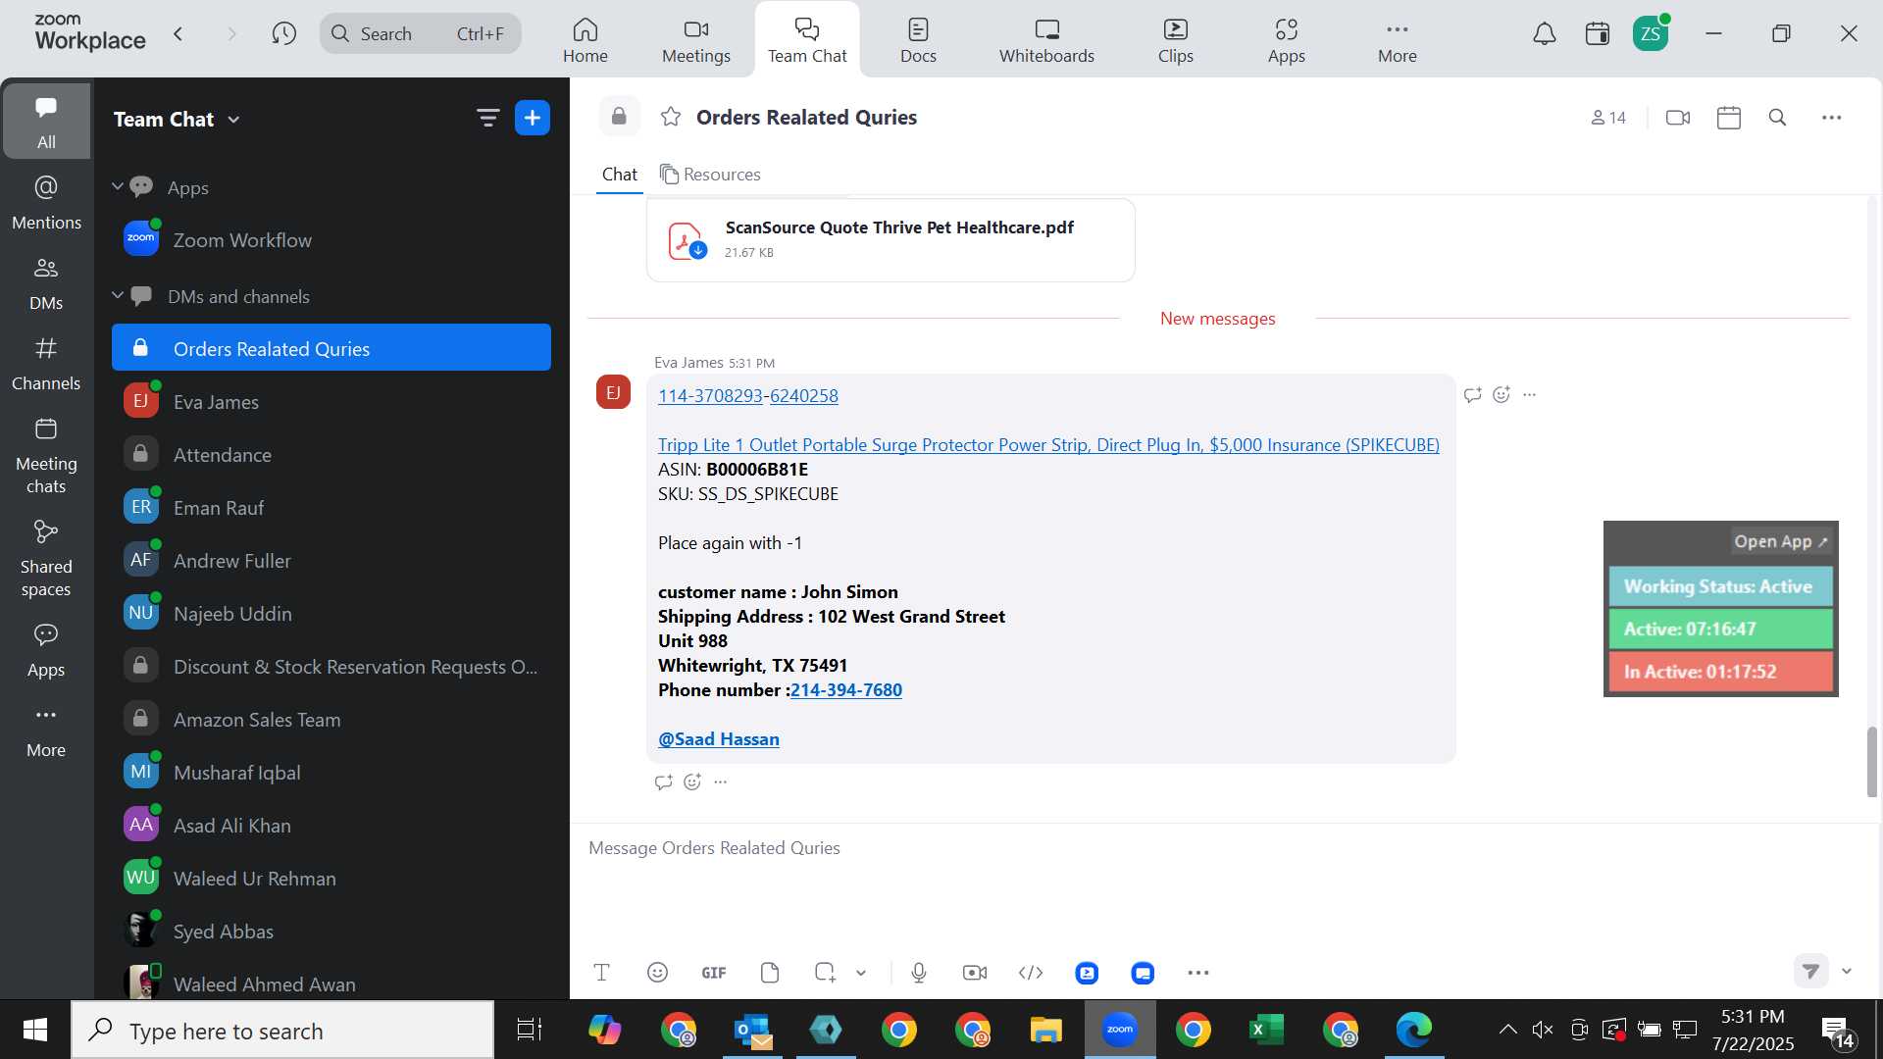Viewport: 1883px width, 1059px height.
Task: Collapse the Apps section
Action: click(x=118, y=186)
